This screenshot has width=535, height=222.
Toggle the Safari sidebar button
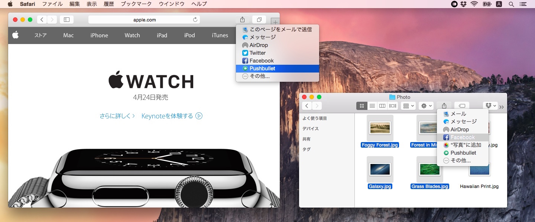67,20
